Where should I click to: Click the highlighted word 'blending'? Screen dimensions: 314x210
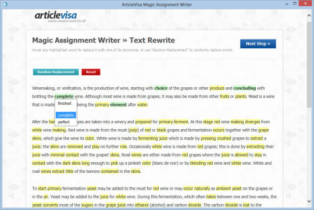point(198,163)
